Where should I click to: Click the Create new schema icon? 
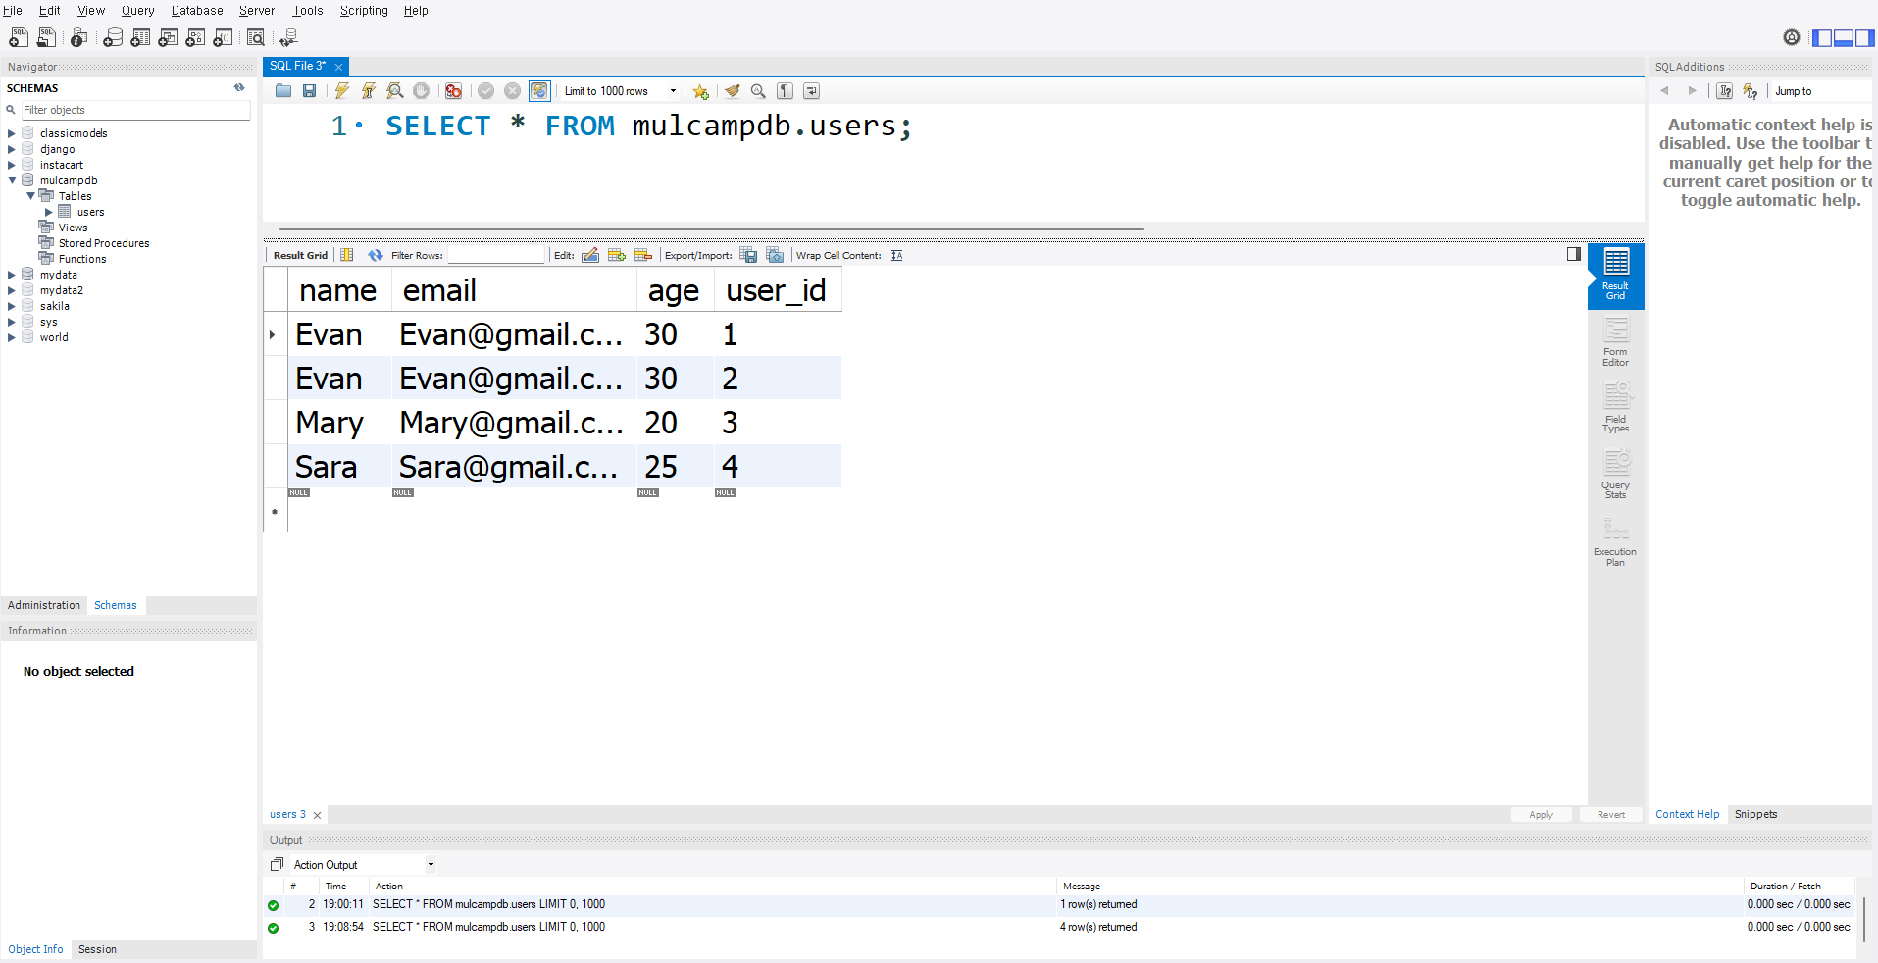pyautogui.click(x=113, y=37)
